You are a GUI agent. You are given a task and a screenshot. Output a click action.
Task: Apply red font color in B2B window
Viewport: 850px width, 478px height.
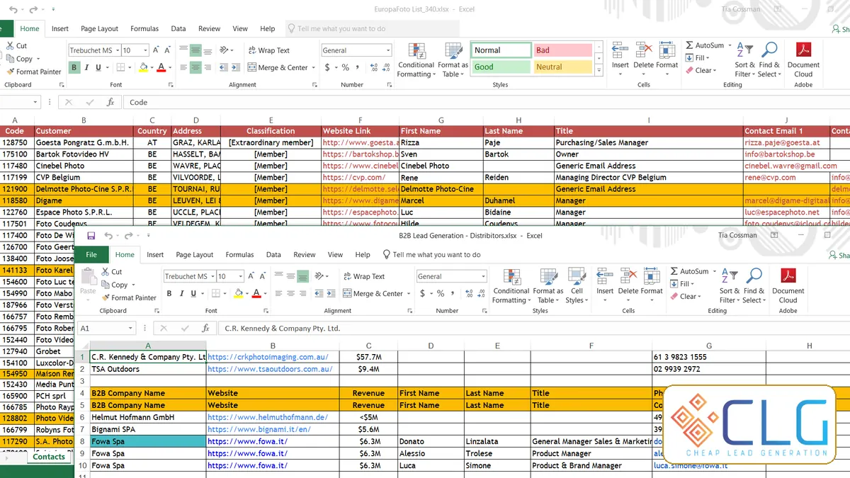pos(256,294)
